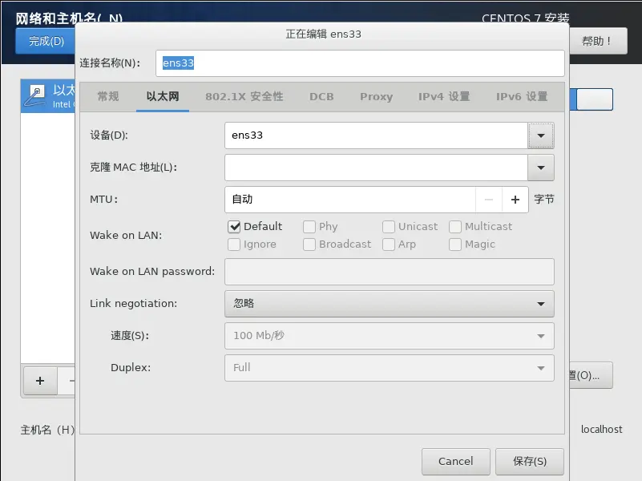Open the Link negotiation dropdown

[x=390, y=304]
